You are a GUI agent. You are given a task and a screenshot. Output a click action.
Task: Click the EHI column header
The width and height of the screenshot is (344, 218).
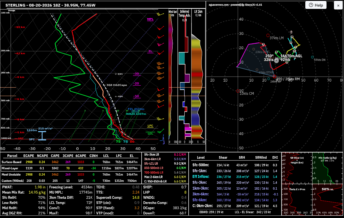275,157
